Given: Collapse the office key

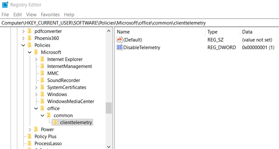Looking at the screenshot, I should click(x=36, y=108).
